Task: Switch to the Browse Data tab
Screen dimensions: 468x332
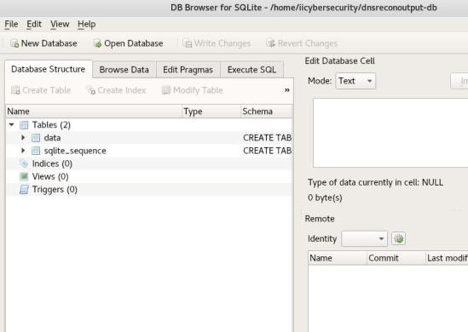Action: (x=124, y=70)
